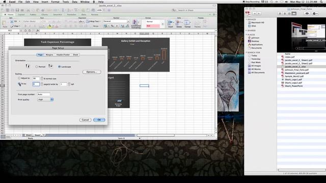Open the Apple menu
326x183 pixels.
tap(5, 2)
